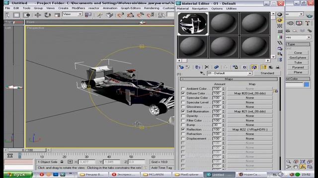This screenshot has height=178, width=318.
Task: Click the Pyramid object button
Action: tap(298, 67)
